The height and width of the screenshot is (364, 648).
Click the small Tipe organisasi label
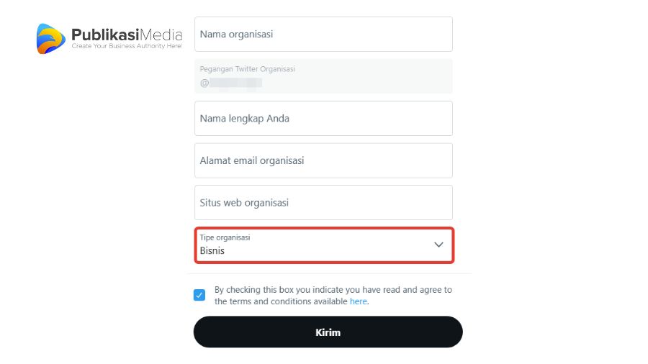click(x=225, y=237)
